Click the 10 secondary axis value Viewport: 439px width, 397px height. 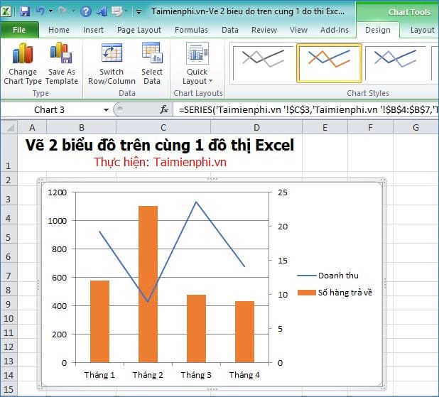coord(283,295)
